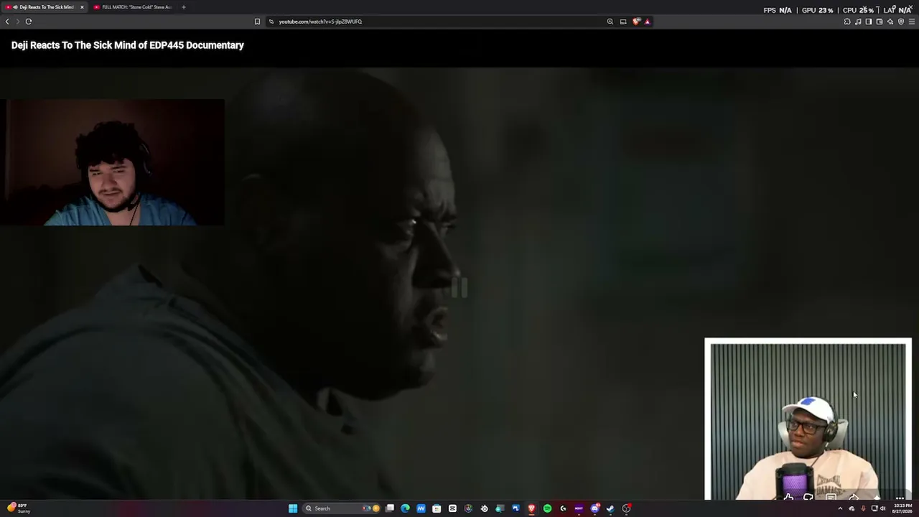The height and width of the screenshot is (517, 919).
Task: Open the VPN shield icon in toolbar
Action: click(901, 22)
